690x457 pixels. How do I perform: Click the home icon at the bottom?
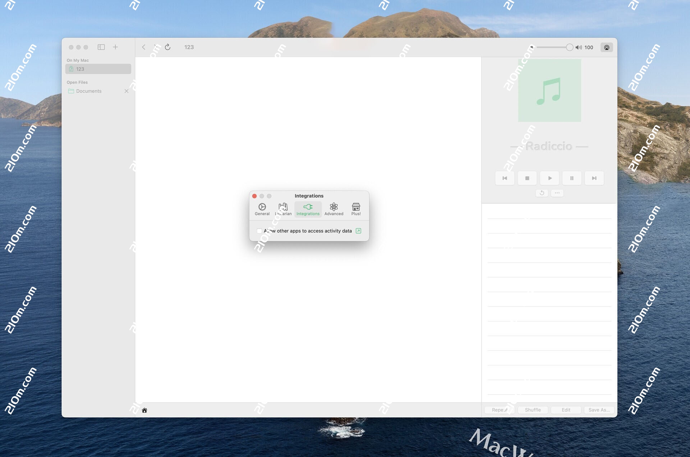click(144, 410)
